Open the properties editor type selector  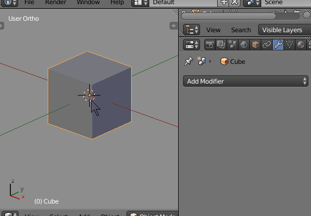(x=191, y=45)
